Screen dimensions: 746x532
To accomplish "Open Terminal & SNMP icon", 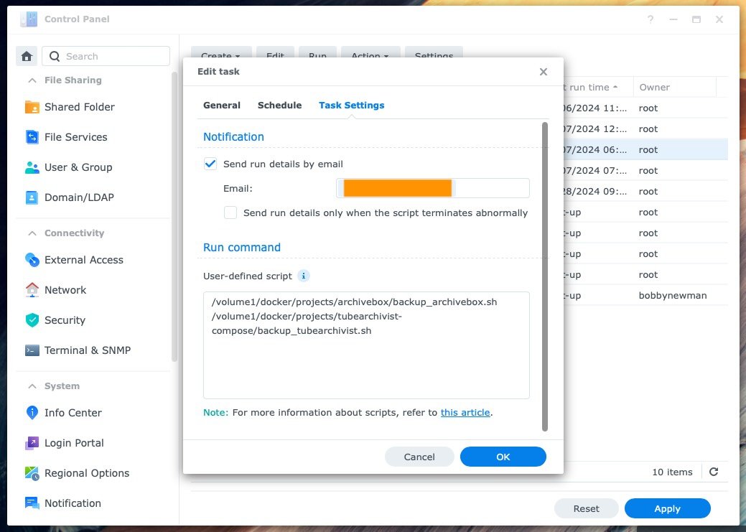I will coord(32,350).
